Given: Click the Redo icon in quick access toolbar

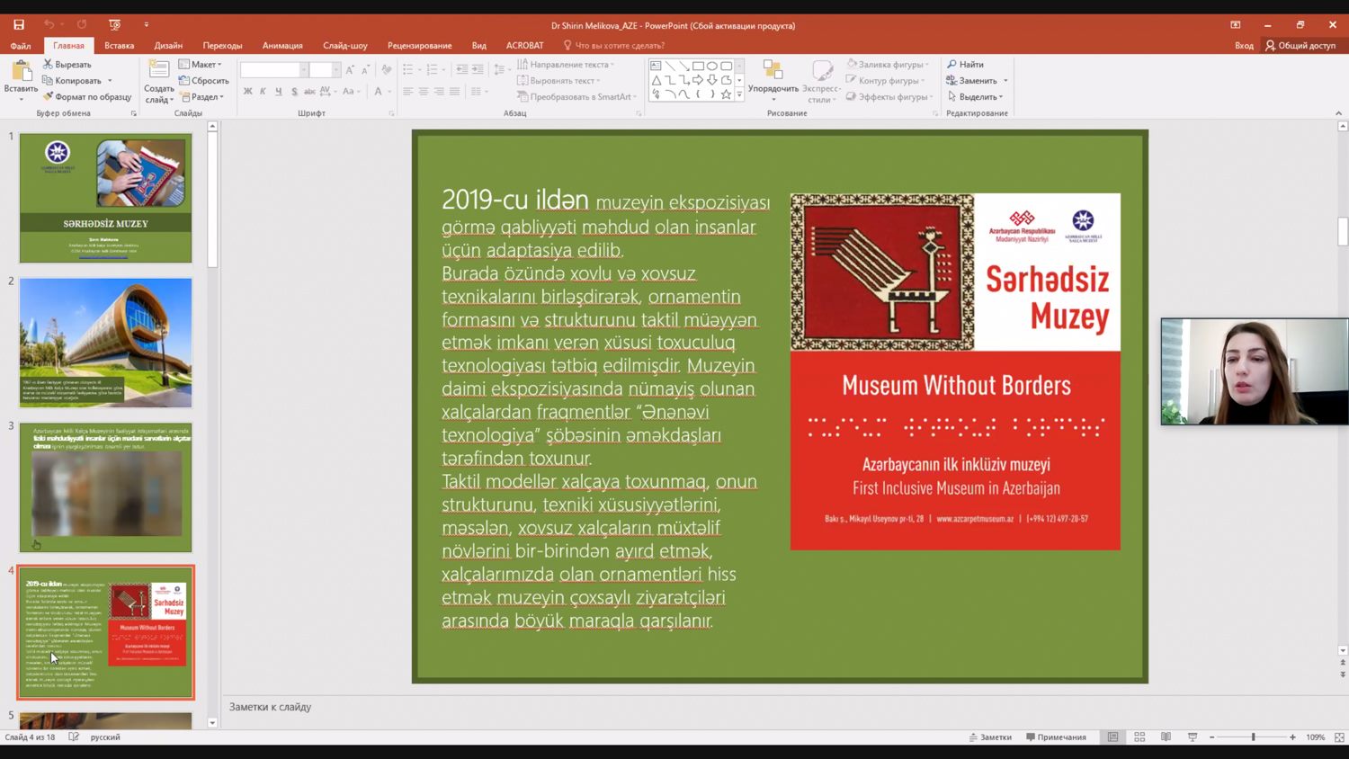Looking at the screenshot, I should pos(82,25).
